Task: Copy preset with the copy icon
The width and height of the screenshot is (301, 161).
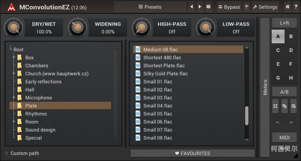Action: pyautogui.click(x=285, y=106)
